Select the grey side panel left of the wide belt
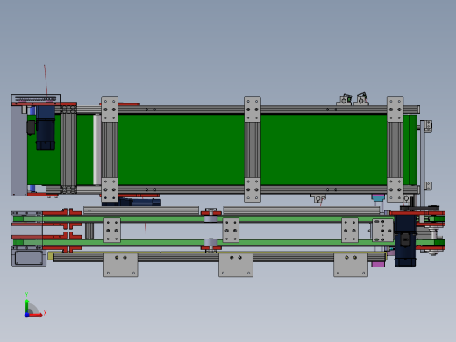Screen dimensions: 456x342 [19, 151]
